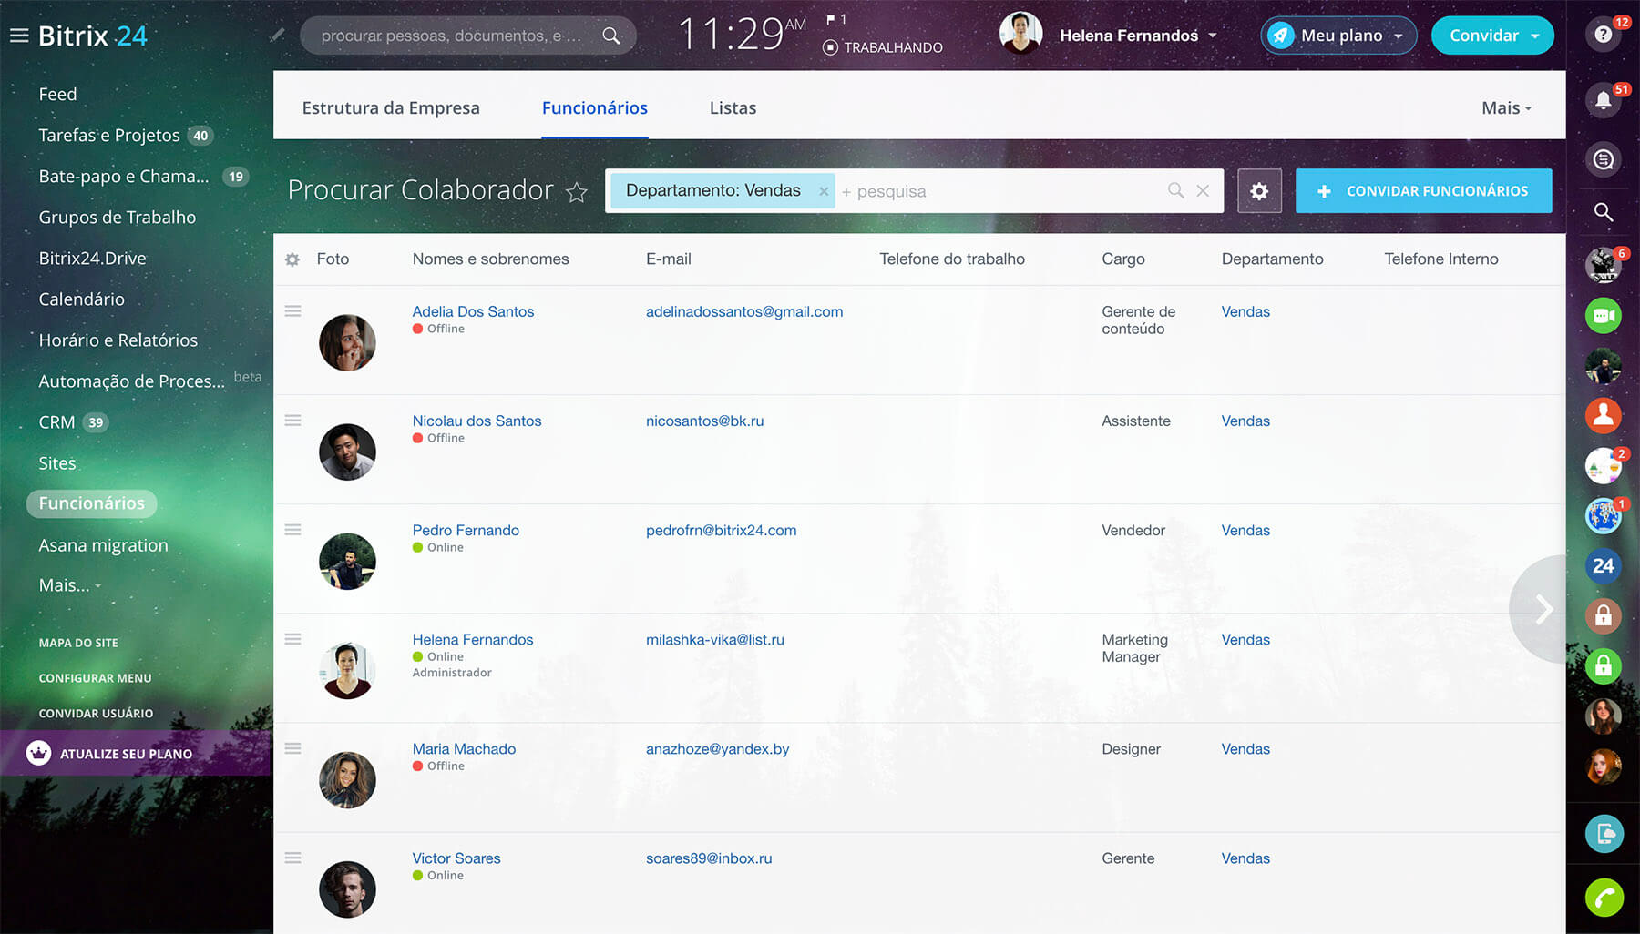Click the table column settings gear
The image size is (1640, 934).
[292, 259]
